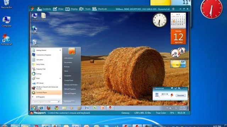Click Gateway in the RemoteCall status bar
The image size is (227, 127).
coord(125,113)
